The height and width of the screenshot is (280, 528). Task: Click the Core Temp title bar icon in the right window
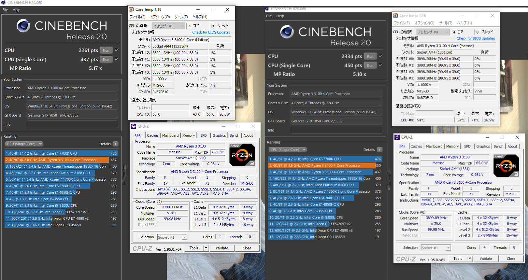click(x=395, y=16)
